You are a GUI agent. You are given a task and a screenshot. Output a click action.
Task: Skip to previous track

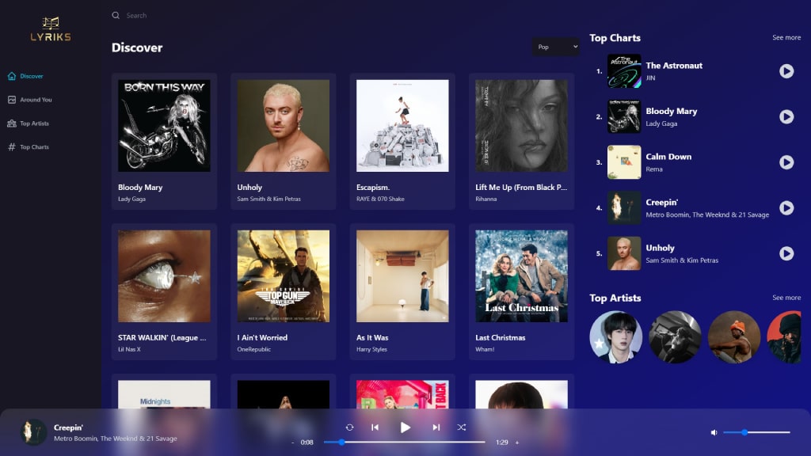pos(375,427)
